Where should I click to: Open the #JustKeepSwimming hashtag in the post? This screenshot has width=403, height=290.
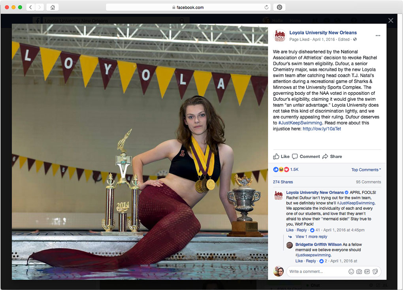300,123
